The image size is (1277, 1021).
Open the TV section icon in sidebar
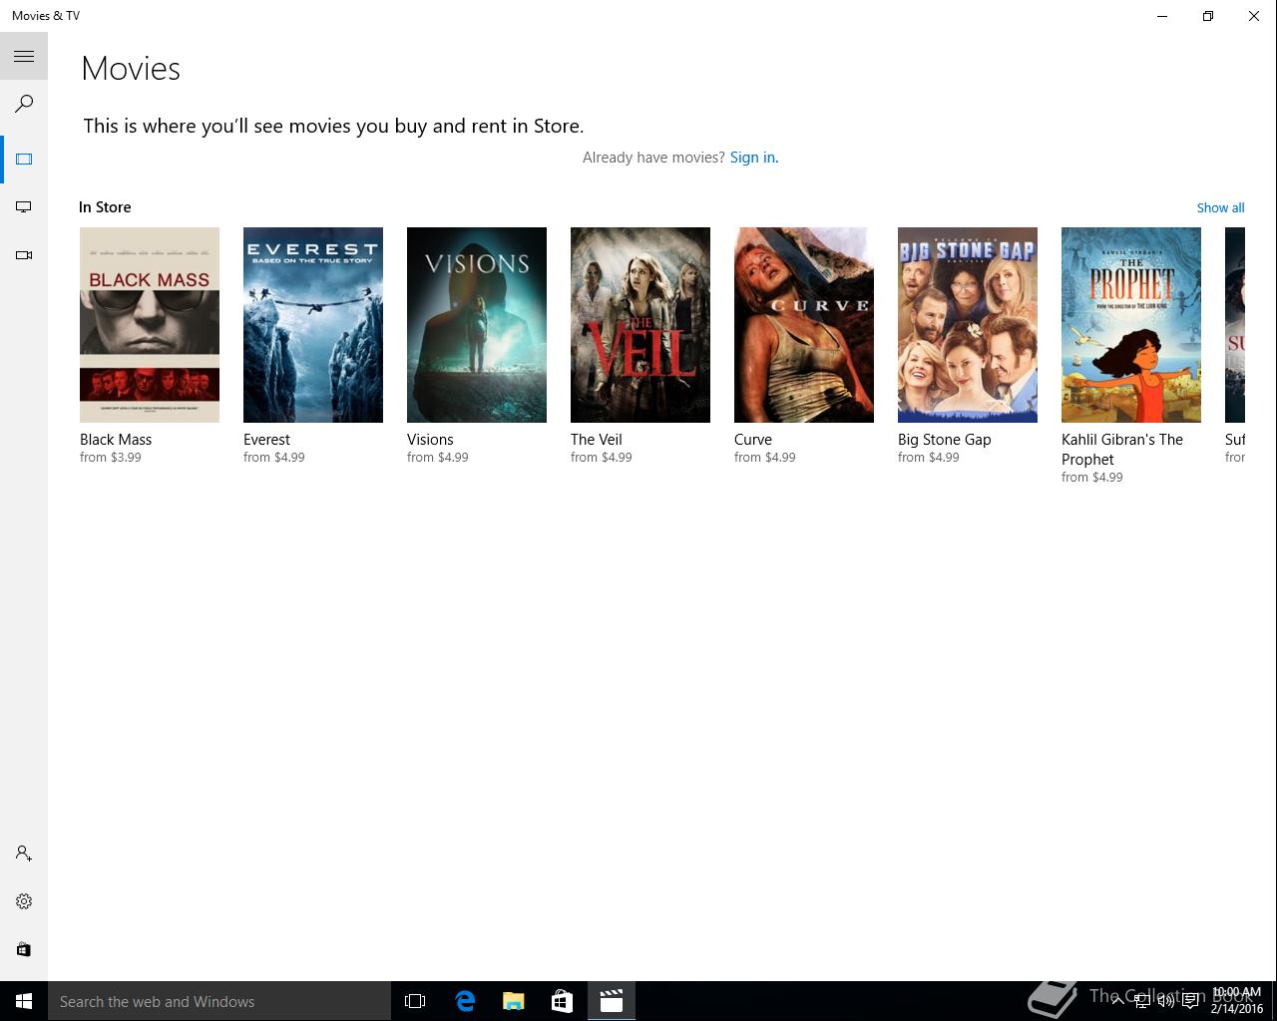pos(24,207)
